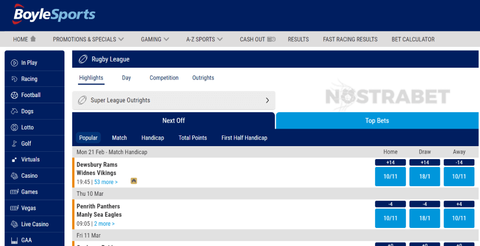Select the Match market filter

(119, 138)
